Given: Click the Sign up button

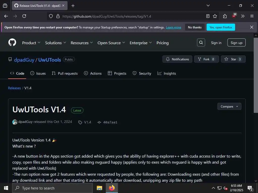Looking at the screenshot, I should 236,42.
